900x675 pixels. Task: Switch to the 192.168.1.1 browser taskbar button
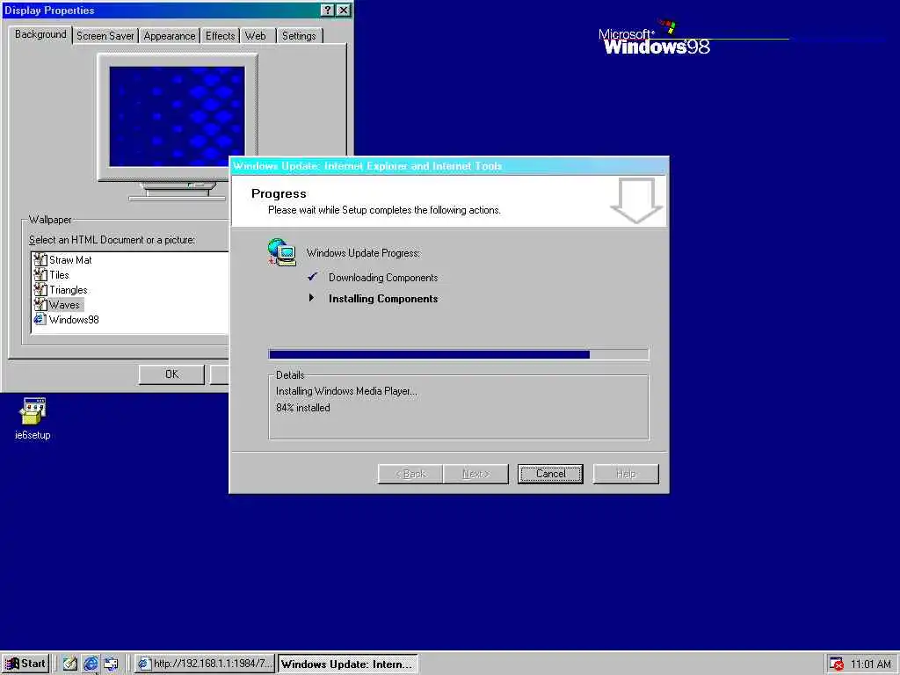(204, 664)
